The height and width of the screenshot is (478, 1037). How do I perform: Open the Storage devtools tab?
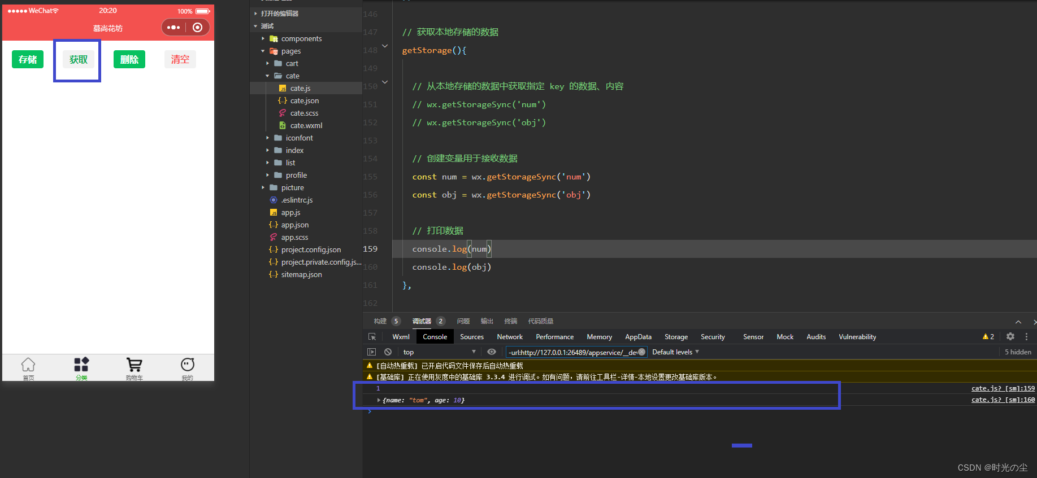click(x=676, y=337)
